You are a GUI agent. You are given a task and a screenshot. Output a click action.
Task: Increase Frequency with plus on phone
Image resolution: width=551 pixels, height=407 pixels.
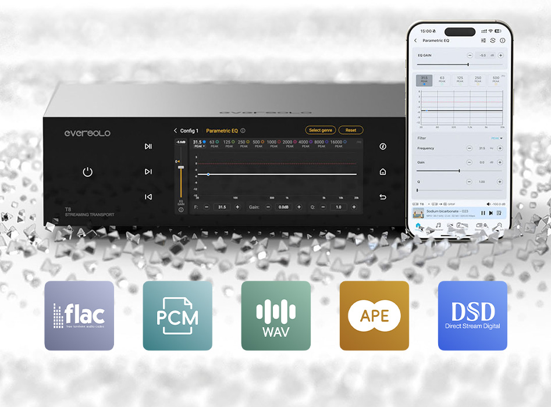[x=500, y=148]
